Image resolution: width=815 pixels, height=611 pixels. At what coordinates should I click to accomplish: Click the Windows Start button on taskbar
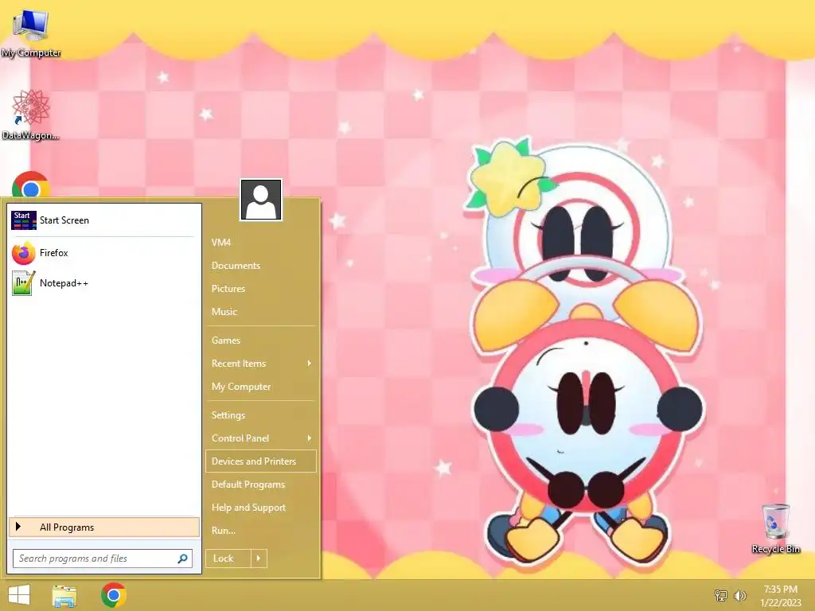[19, 595]
